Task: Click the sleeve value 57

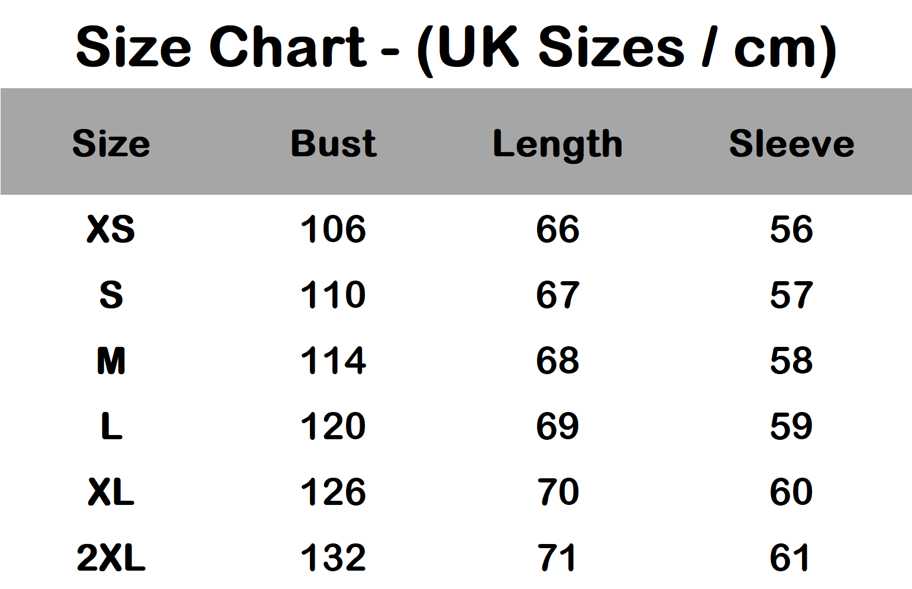Action: 791,295
